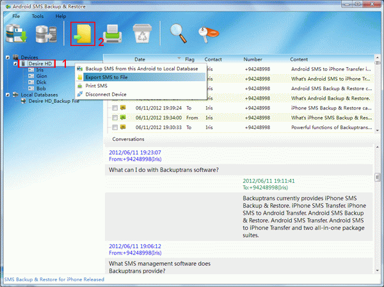The width and height of the screenshot is (384, 287).
Task: Click timestamp 2012/06/11 19:11:41
Action: [269, 181]
